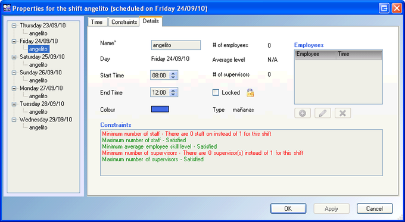
Task: Click the 'N/A' average level value
Action: [x=273, y=60]
